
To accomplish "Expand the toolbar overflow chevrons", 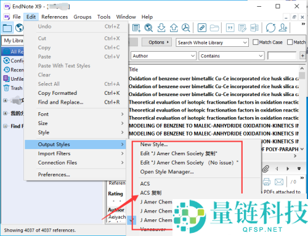I will pos(303,24).
